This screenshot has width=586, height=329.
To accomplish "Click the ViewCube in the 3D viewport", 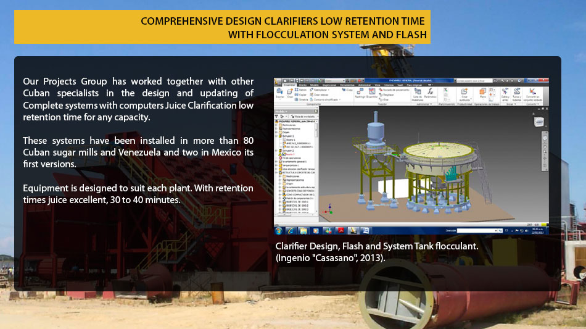I will click(x=538, y=122).
